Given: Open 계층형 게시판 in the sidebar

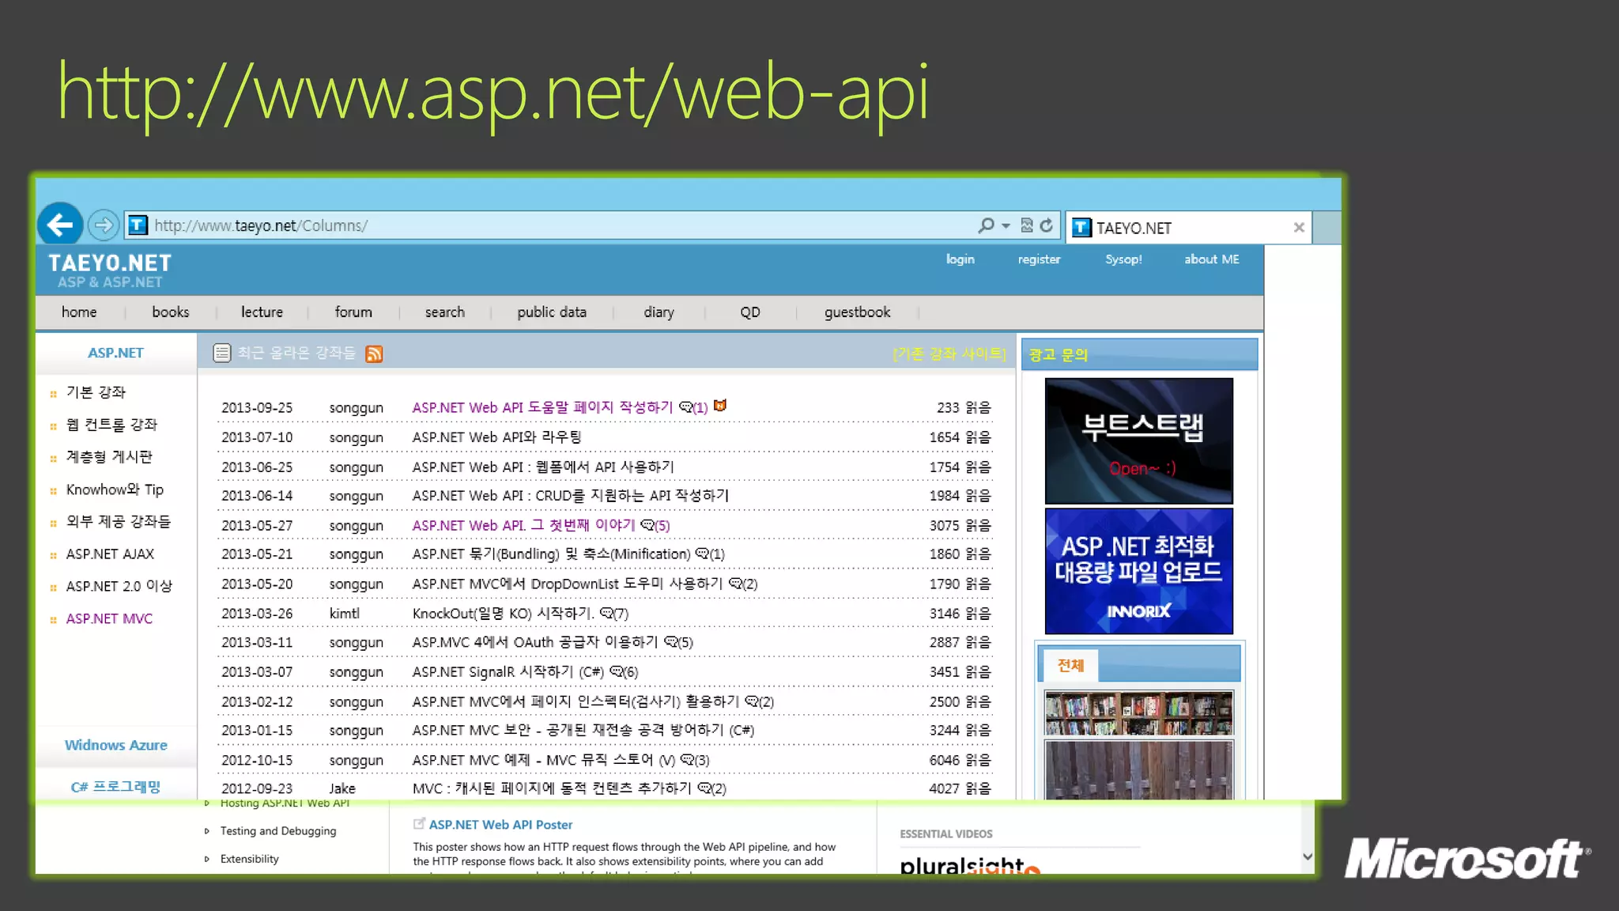Looking at the screenshot, I should point(109,457).
